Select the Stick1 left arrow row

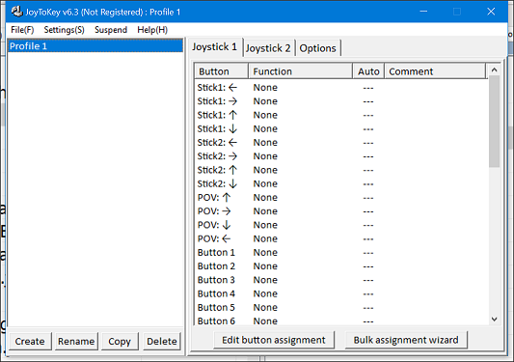pos(341,88)
